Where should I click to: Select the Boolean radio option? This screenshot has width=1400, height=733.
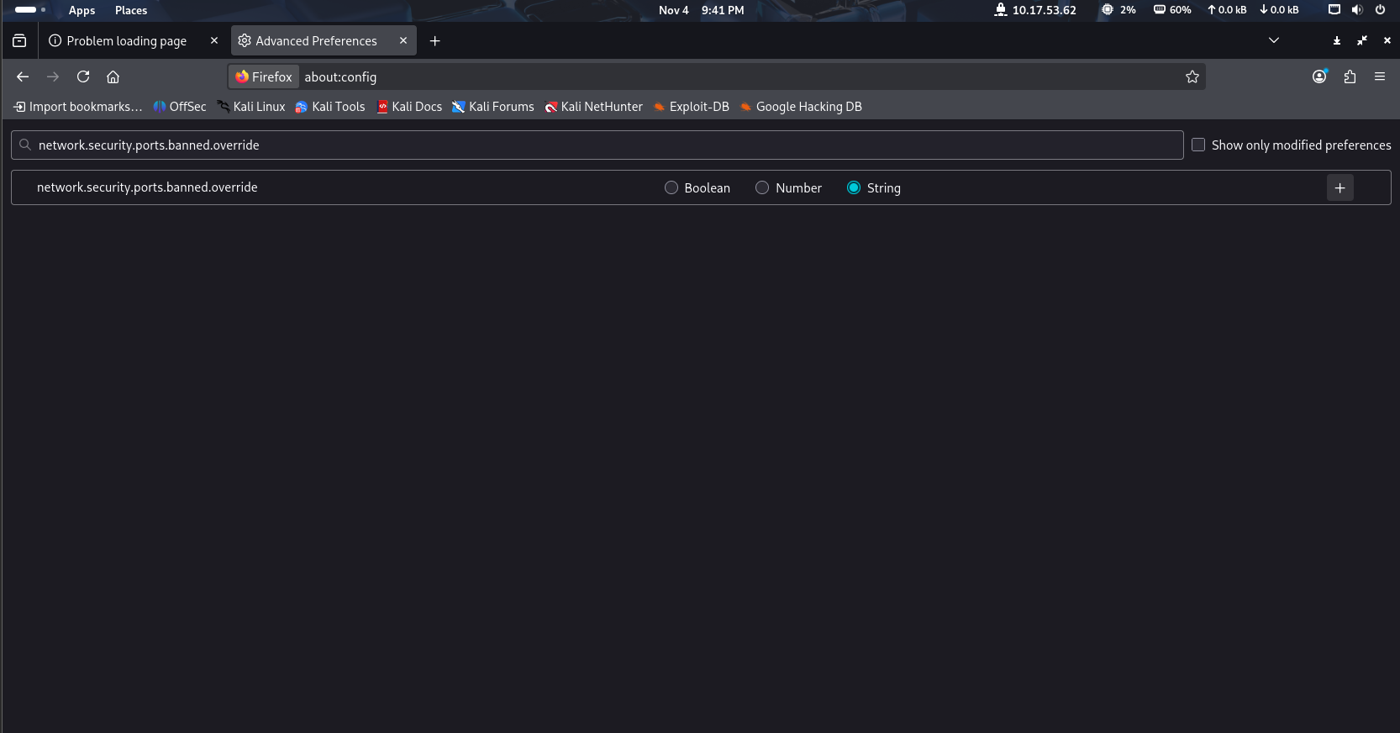tap(671, 187)
